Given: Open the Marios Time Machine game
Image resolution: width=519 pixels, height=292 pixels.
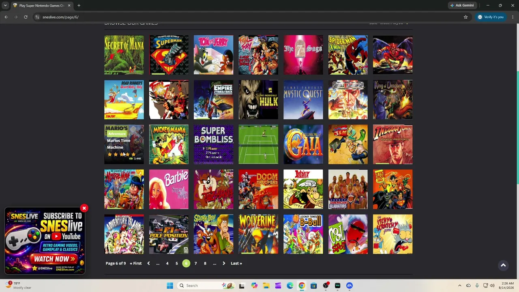Looking at the screenshot, I should 124,144.
